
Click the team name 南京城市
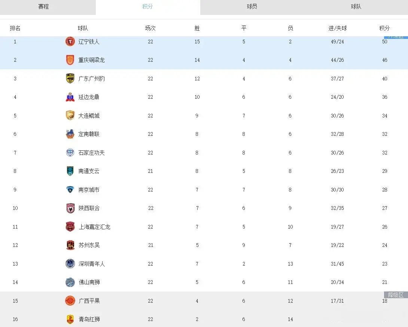point(89,190)
